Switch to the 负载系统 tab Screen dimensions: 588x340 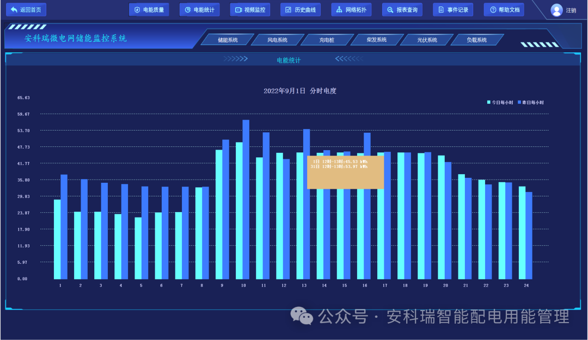coord(476,40)
